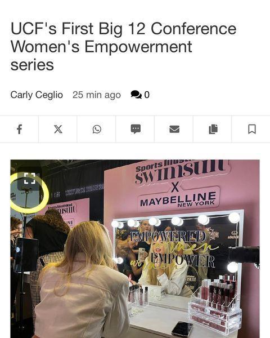Copy article link with copy icon

tap(213, 129)
